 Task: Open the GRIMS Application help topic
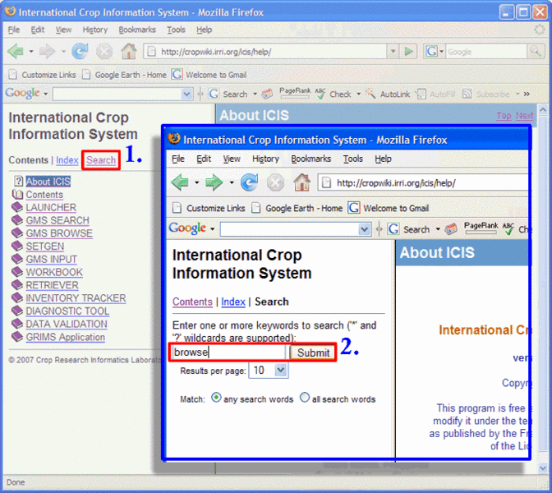65,337
